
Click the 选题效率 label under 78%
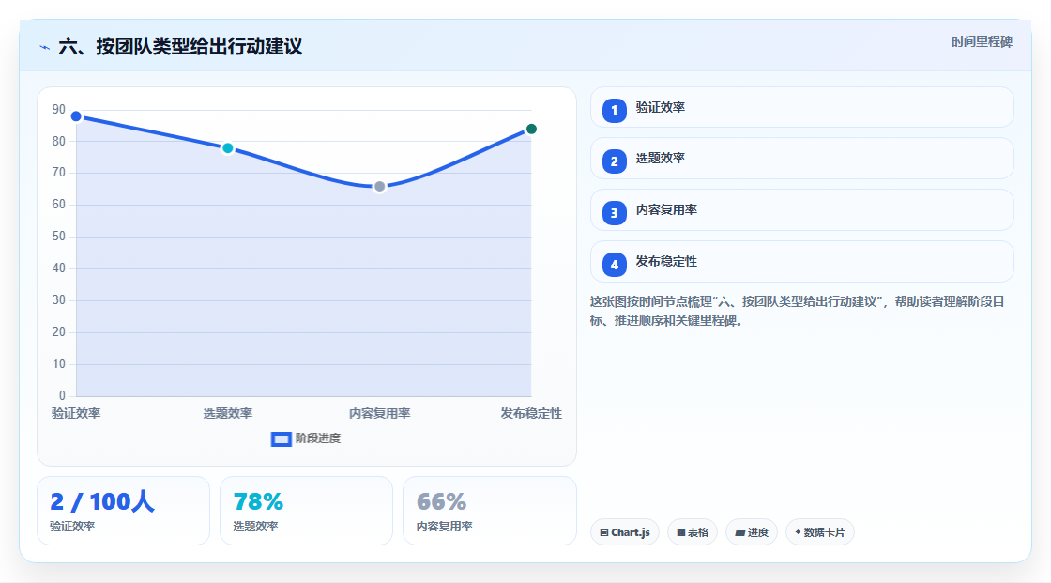pos(255,527)
